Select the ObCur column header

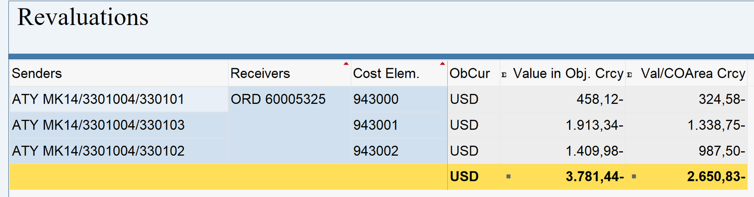[x=469, y=74]
